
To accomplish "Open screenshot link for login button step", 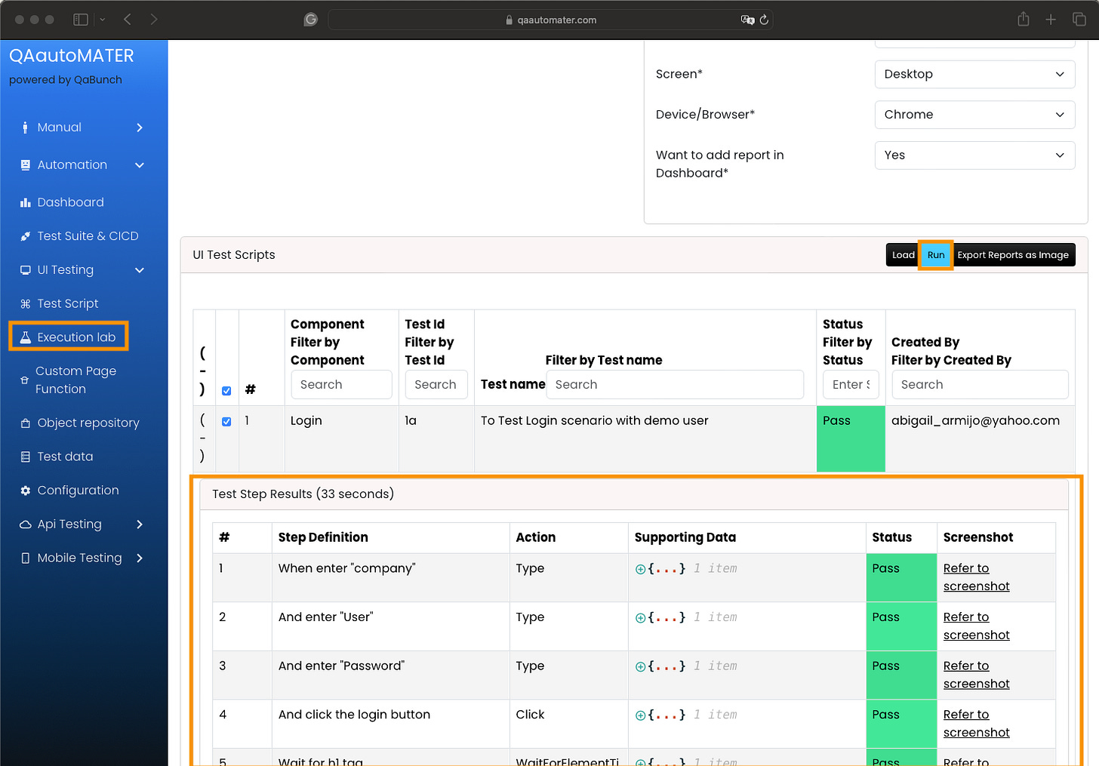I will pos(976,724).
